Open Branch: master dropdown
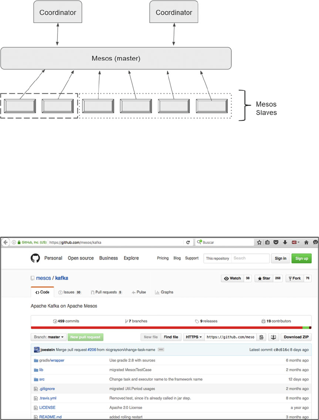This screenshot has width=319, height=420. tap(49, 337)
